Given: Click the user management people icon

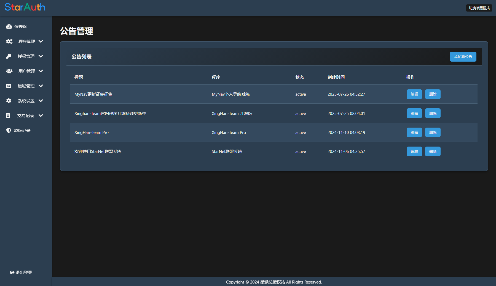Looking at the screenshot, I should [x=9, y=71].
